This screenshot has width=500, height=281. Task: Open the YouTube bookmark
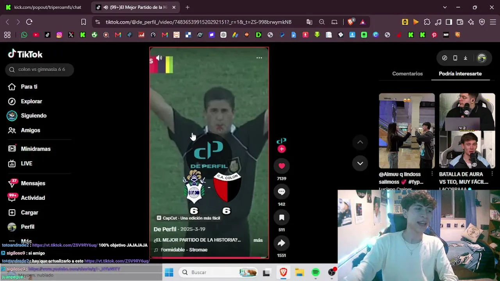(x=36, y=35)
